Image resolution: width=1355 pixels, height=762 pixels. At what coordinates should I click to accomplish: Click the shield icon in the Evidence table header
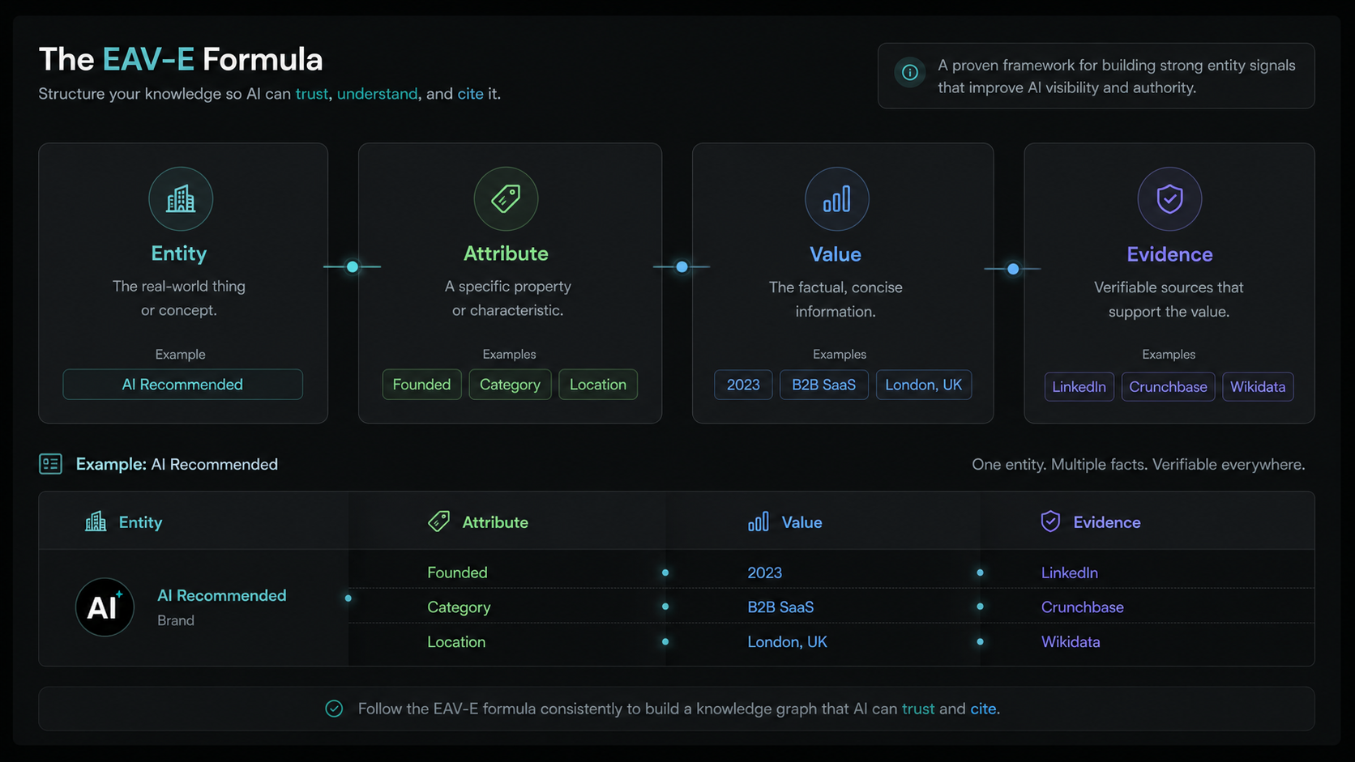point(1050,521)
